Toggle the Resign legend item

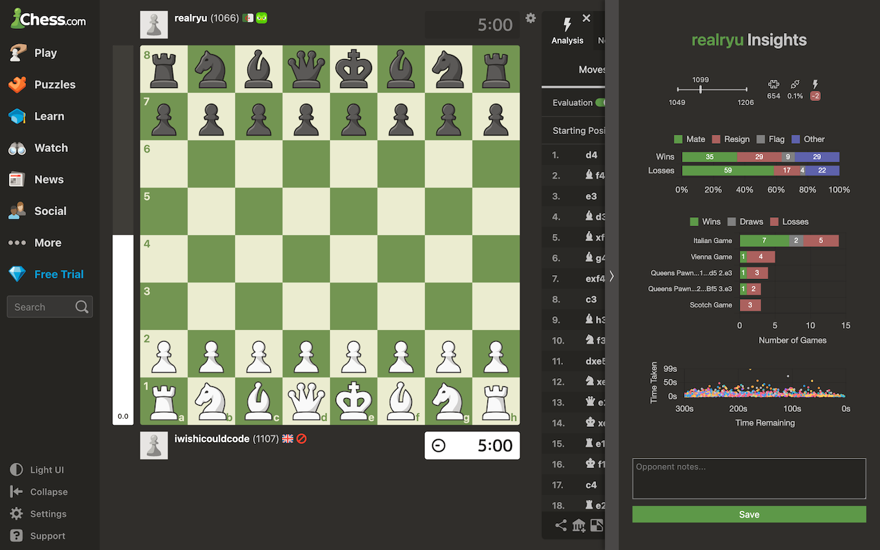click(731, 139)
